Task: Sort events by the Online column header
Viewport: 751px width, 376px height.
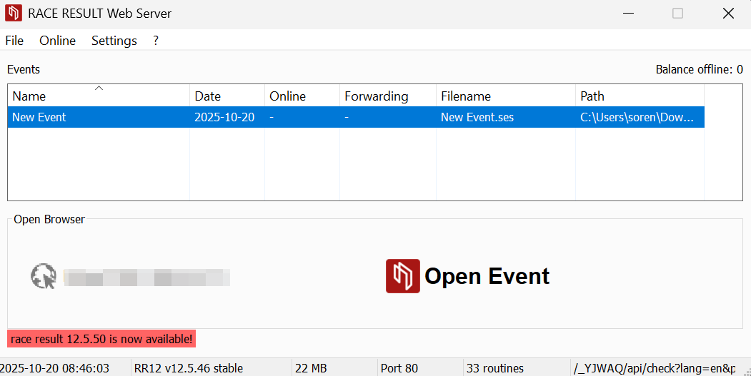Action: 302,96
